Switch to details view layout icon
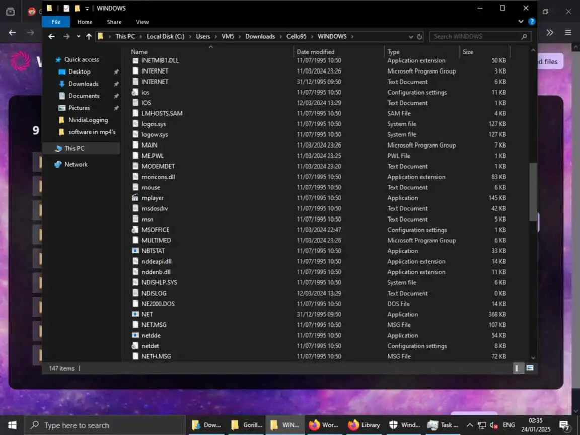Image resolution: width=580 pixels, height=435 pixels. [x=517, y=368]
